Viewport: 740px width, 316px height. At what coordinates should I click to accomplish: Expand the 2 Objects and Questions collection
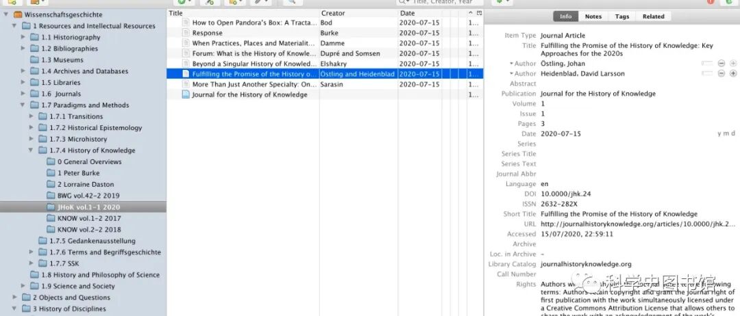(14, 297)
